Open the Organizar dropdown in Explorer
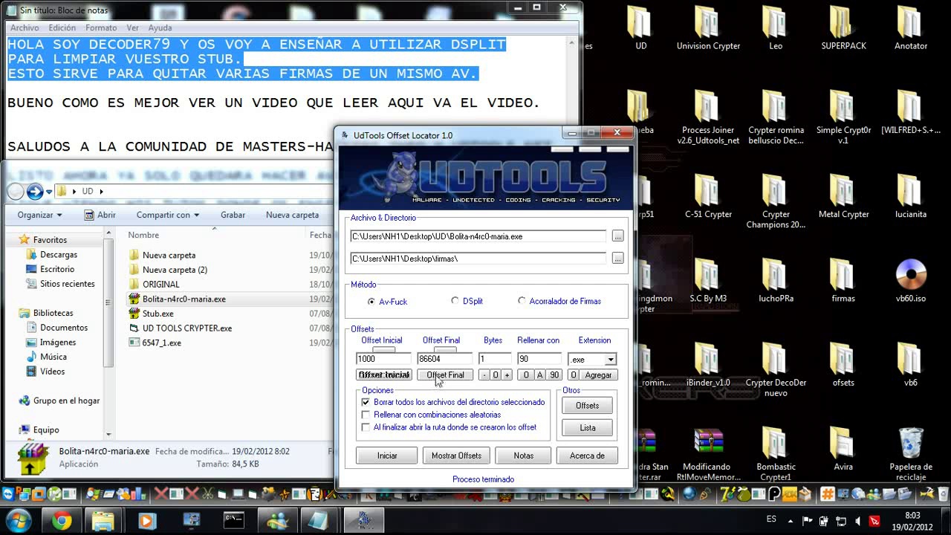 (x=39, y=215)
